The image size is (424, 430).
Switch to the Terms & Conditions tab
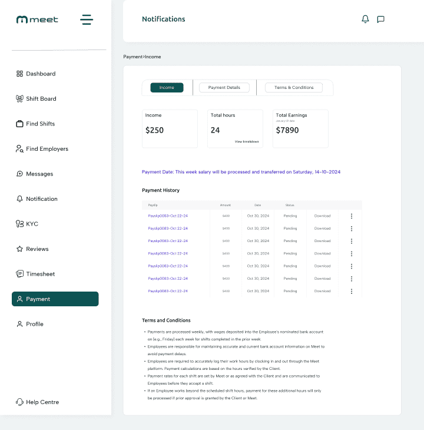coord(294,88)
